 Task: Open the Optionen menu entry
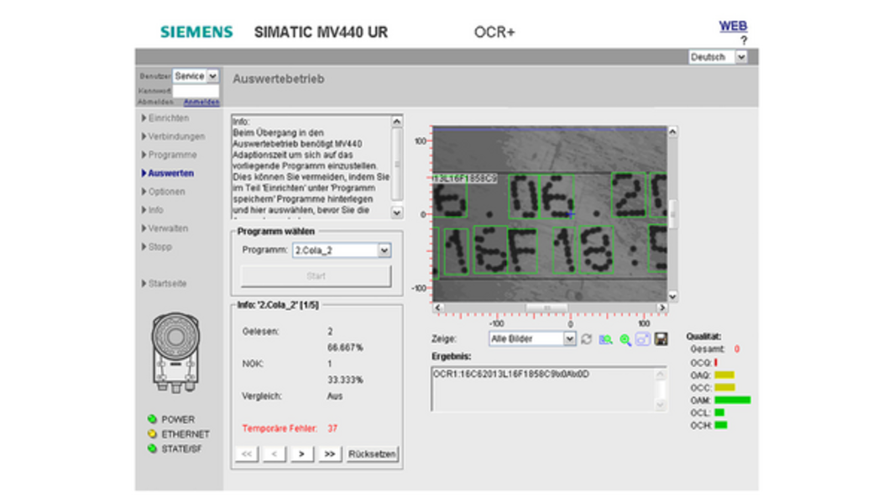pyautogui.click(x=164, y=192)
